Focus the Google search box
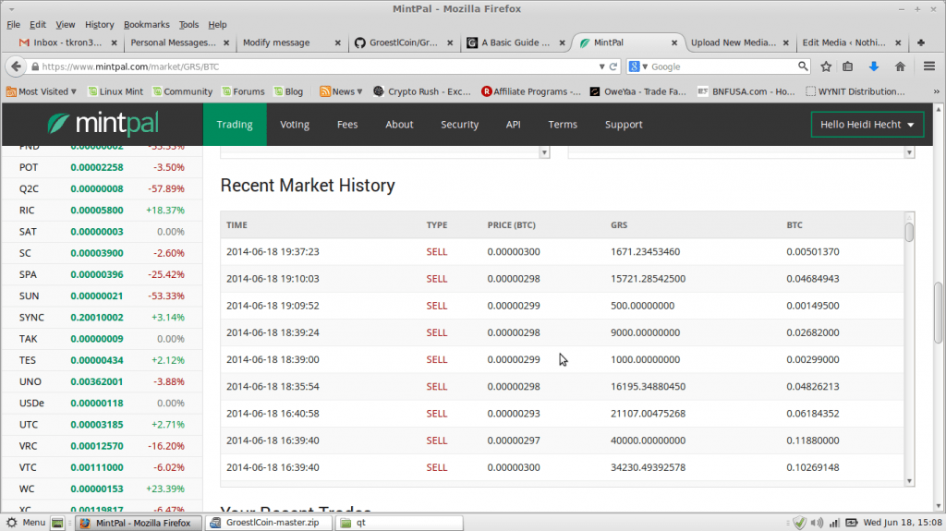The image size is (946, 531). pyautogui.click(x=722, y=66)
